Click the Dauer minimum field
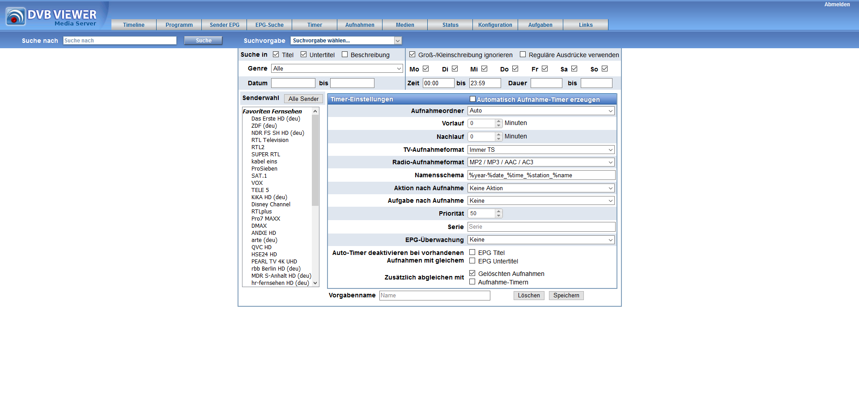This screenshot has height=409, width=859. tap(546, 83)
